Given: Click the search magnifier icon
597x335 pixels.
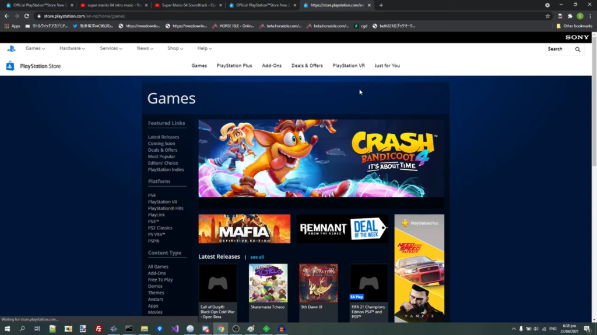Looking at the screenshot, I should click(578, 49).
